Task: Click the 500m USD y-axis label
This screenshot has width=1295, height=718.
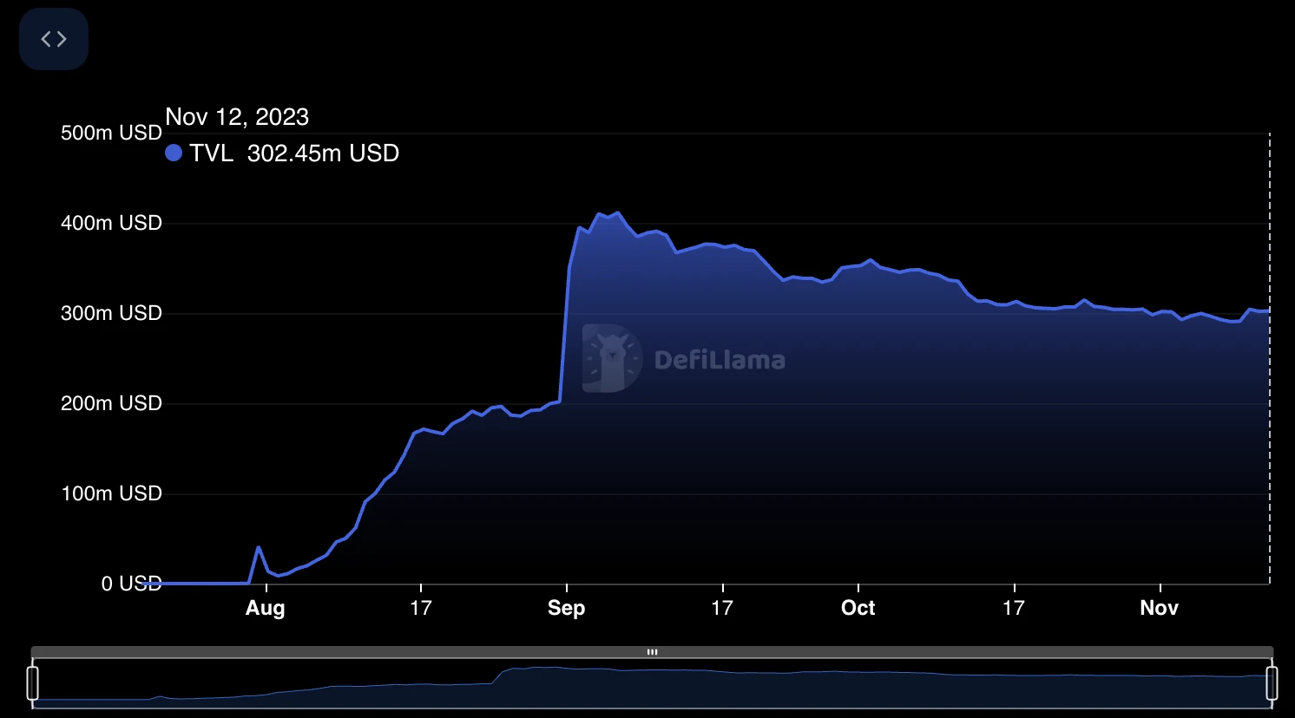Action: click(111, 133)
